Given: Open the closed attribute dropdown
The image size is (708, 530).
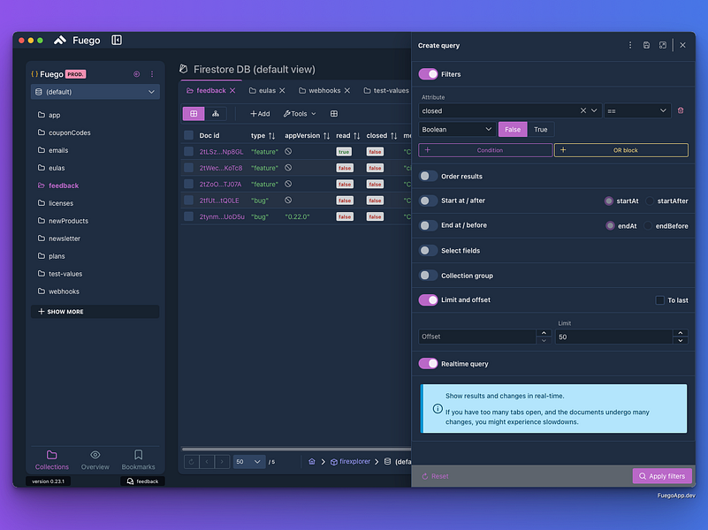Looking at the screenshot, I should pyautogui.click(x=594, y=110).
